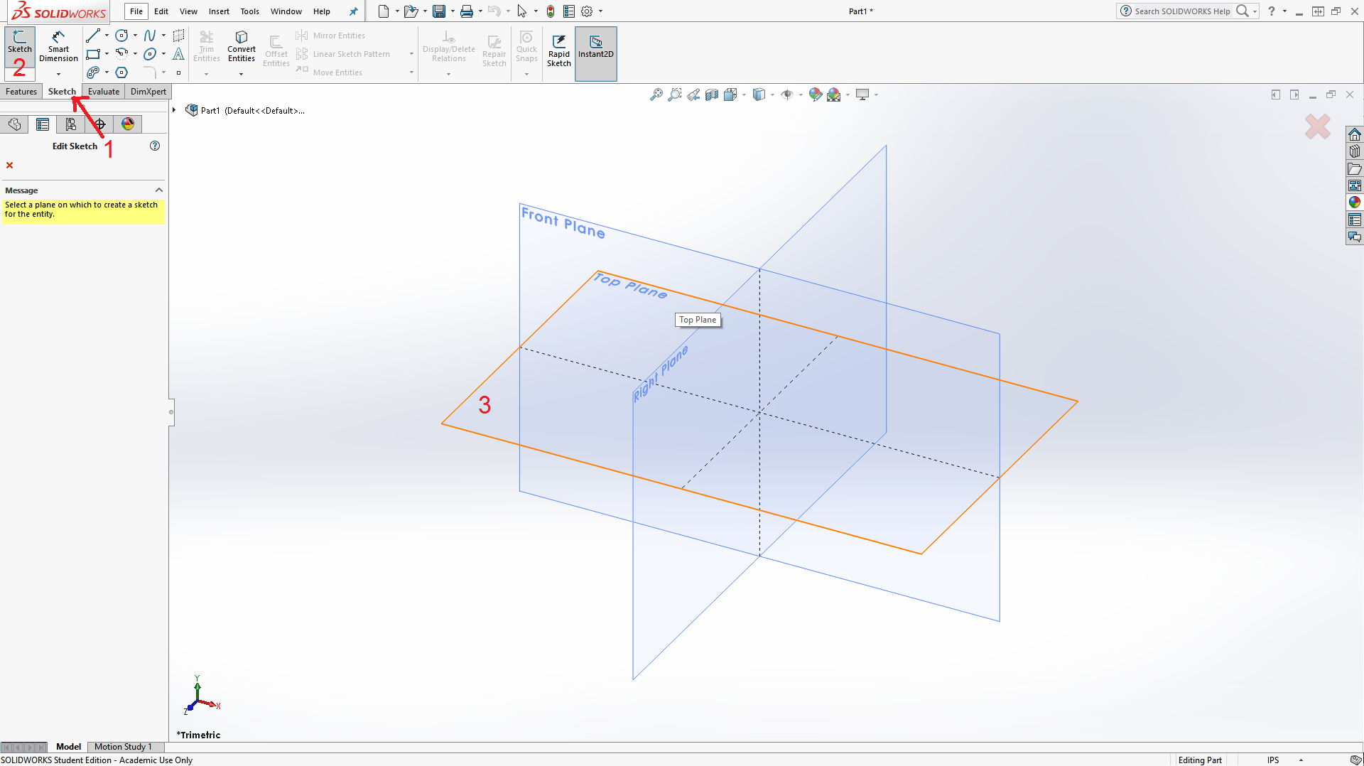Click the View Settings monitor icon
Image resolution: width=1364 pixels, height=766 pixels.
[x=862, y=95]
